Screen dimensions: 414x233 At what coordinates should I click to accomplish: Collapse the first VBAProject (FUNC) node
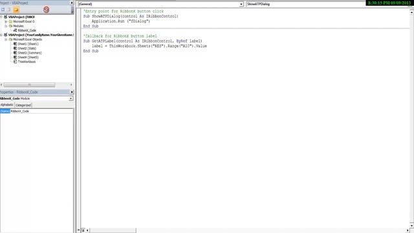1,17
